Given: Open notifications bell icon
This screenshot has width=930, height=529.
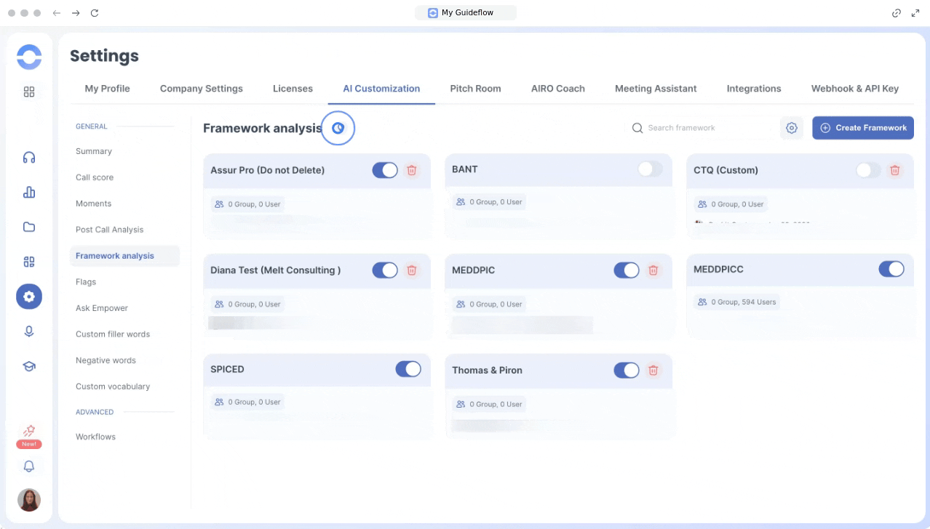Looking at the screenshot, I should 29,467.
